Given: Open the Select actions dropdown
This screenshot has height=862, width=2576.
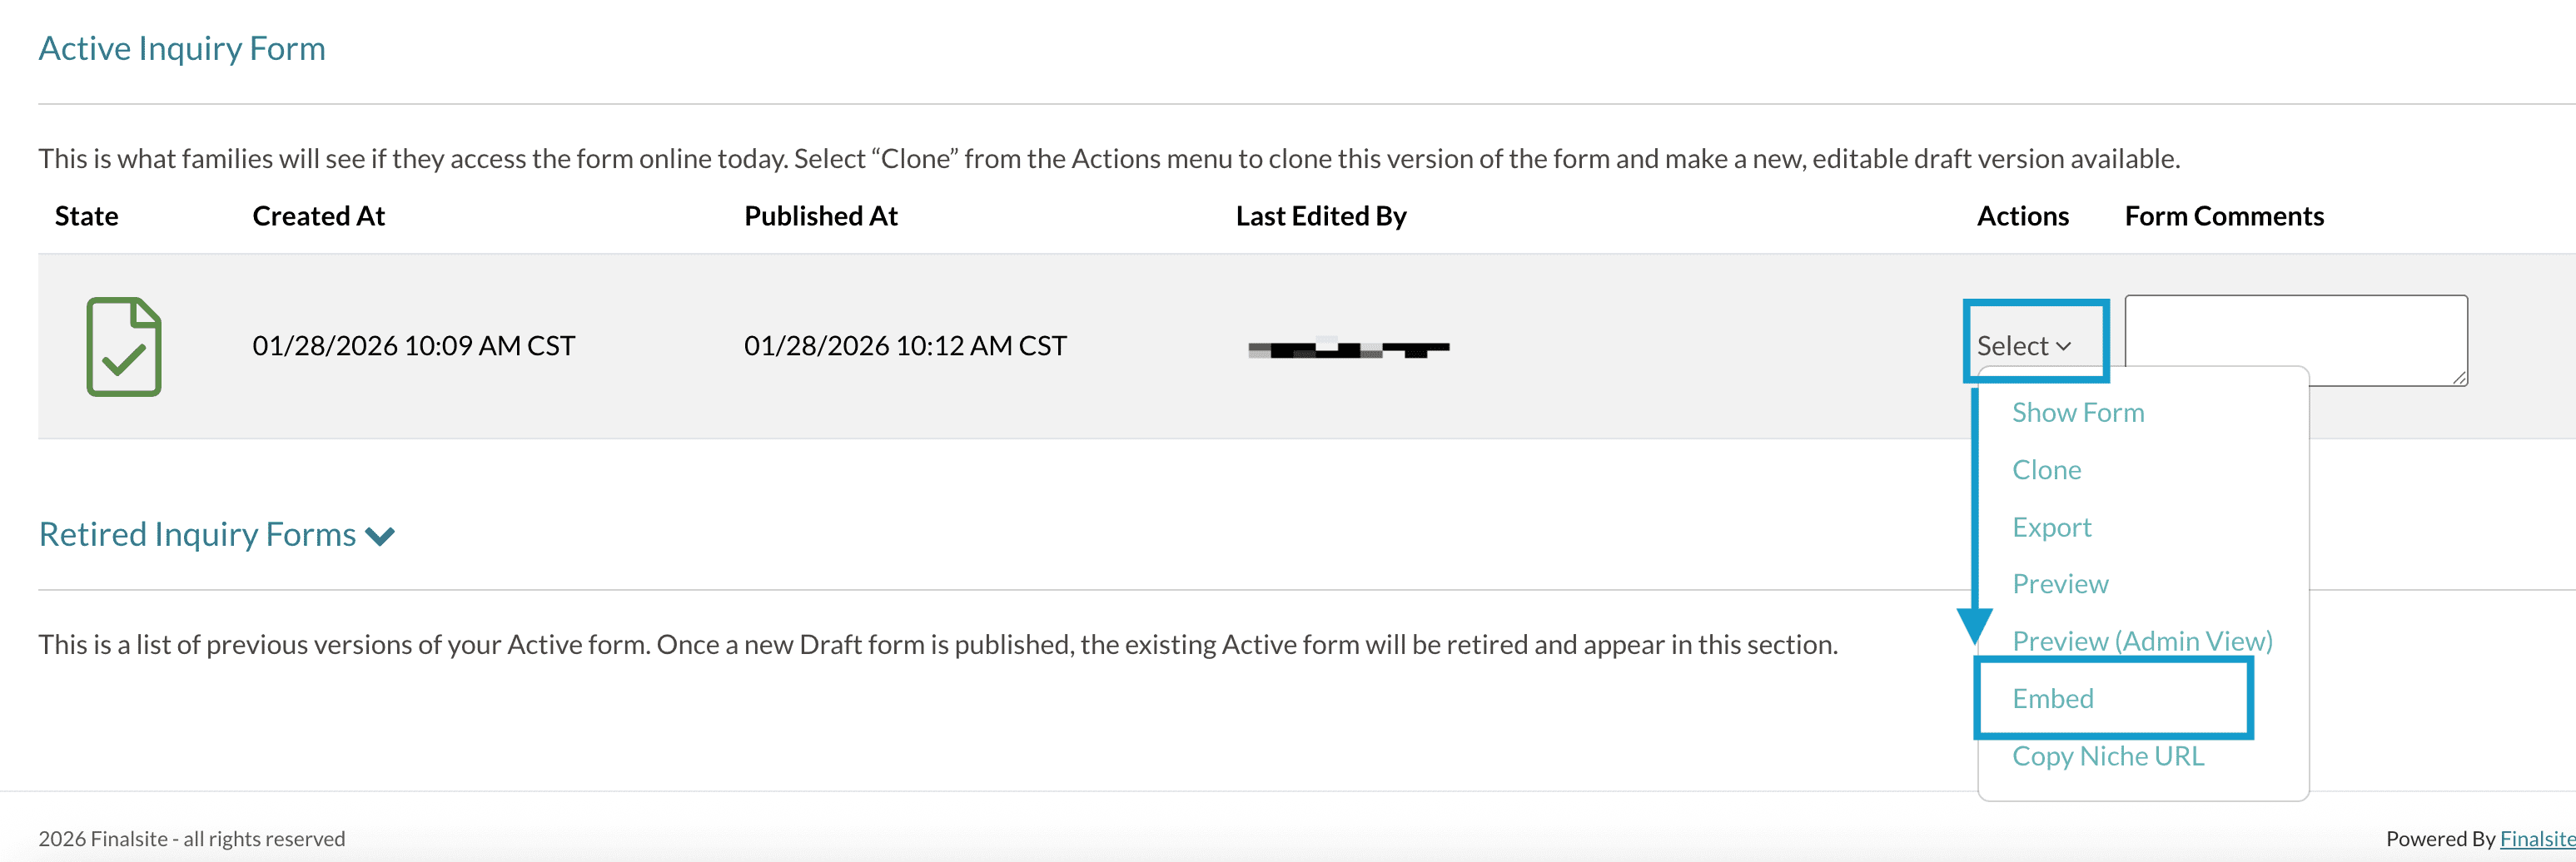Looking at the screenshot, I should pyautogui.click(x=2033, y=344).
